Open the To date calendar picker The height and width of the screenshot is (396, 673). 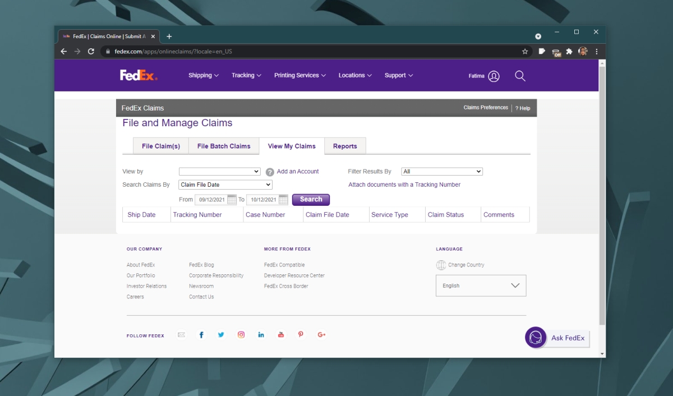(x=283, y=199)
